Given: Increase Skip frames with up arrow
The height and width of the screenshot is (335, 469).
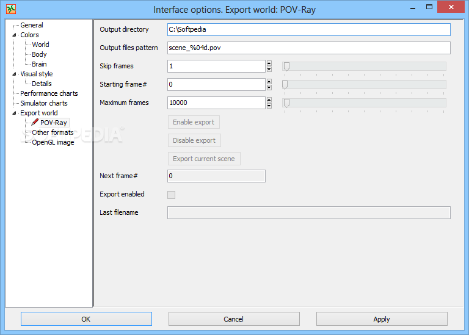Looking at the screenshot, I should point(269,63).
